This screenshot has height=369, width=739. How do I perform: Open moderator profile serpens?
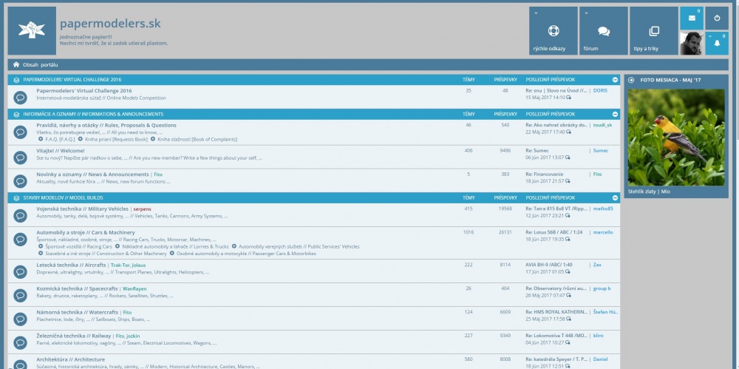coord(142,209)
